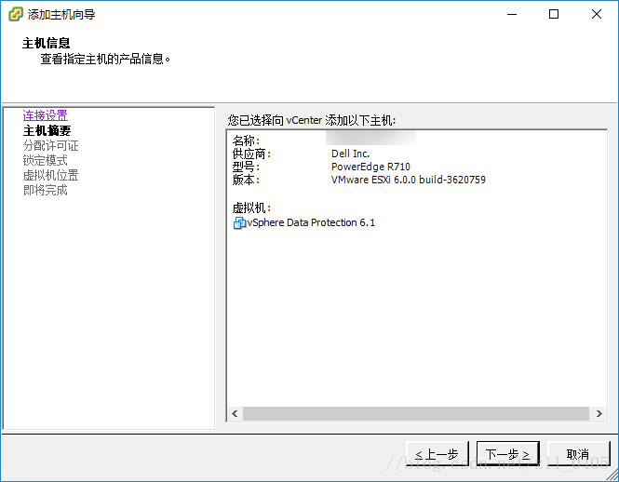Proceed with the 下一步 button

pyautogui.click(x=508, y=454)
